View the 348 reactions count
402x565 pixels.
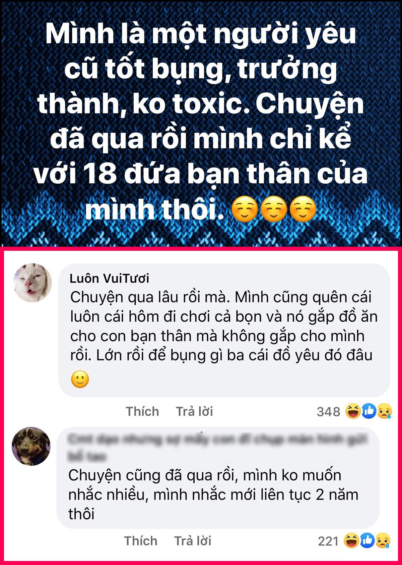click(x=328, y=412)
